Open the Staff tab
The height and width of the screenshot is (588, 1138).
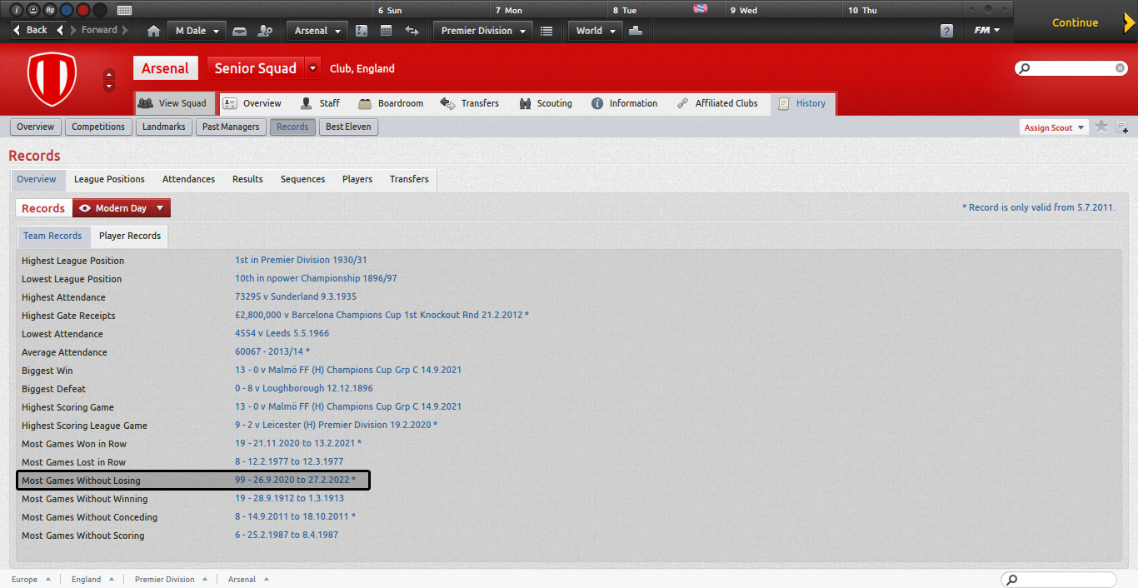pos(320,103)
